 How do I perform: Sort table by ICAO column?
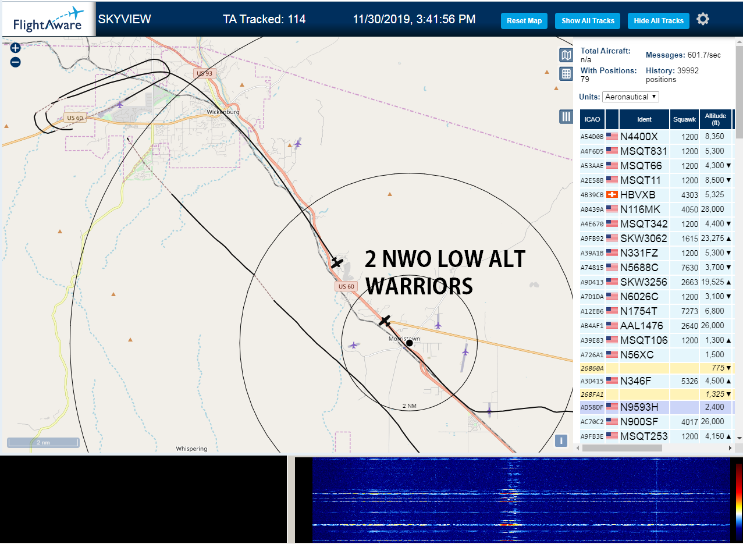[x=592, y=119]
